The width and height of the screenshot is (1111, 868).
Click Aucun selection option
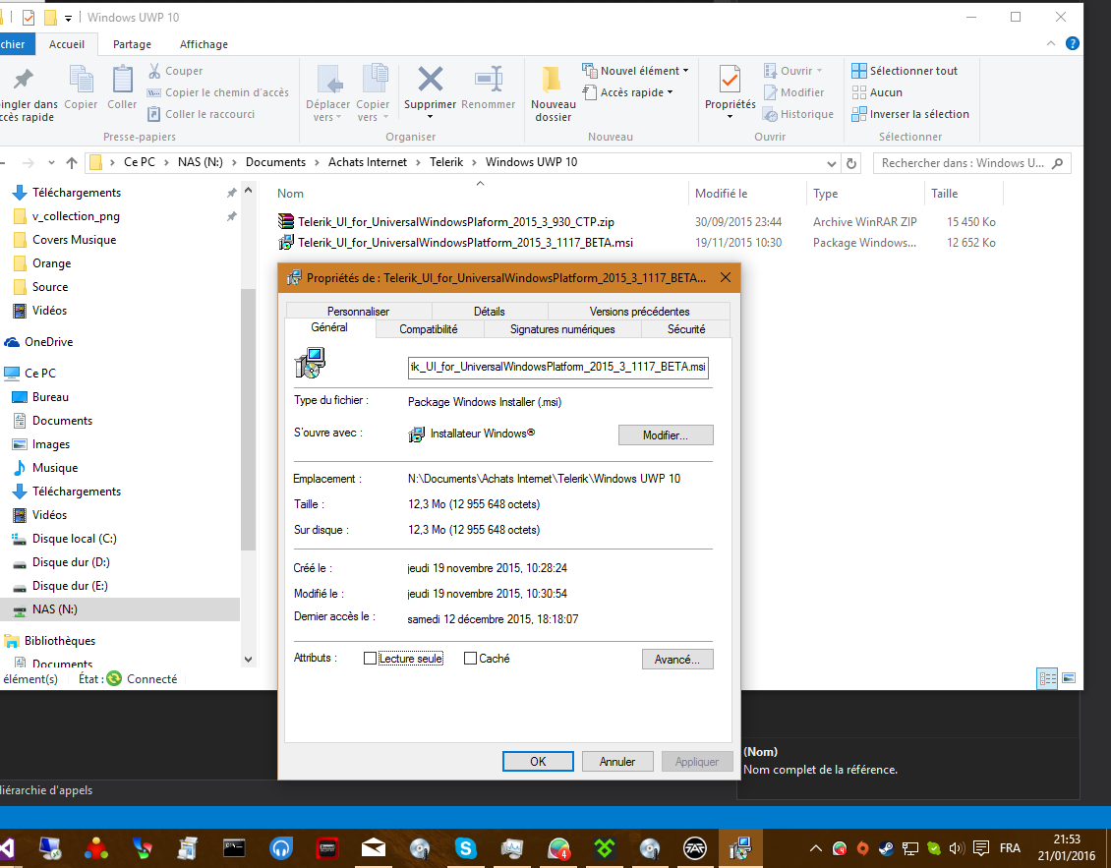point(877,92)
